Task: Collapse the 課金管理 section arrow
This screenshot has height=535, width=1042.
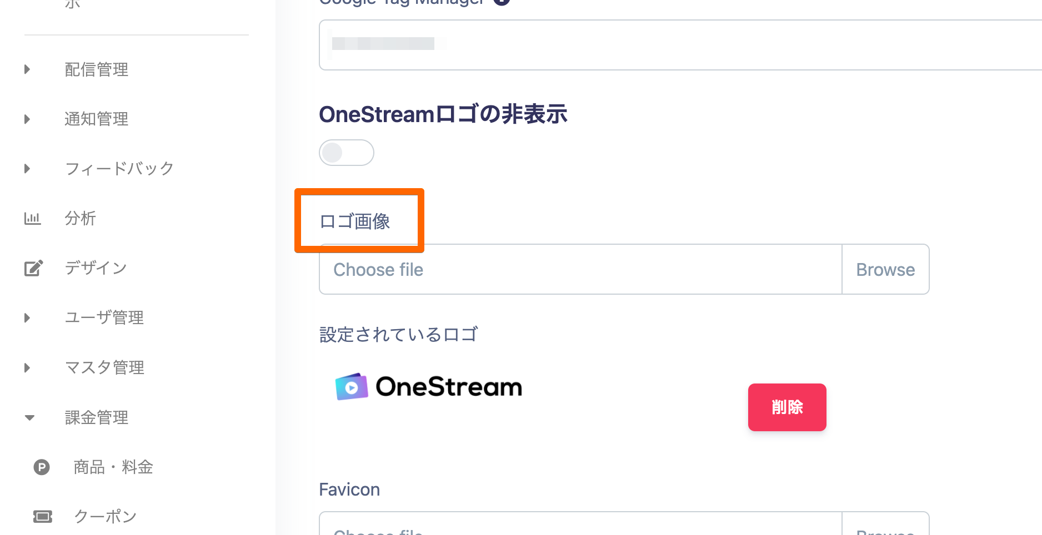Action: [x=30, y=418]
